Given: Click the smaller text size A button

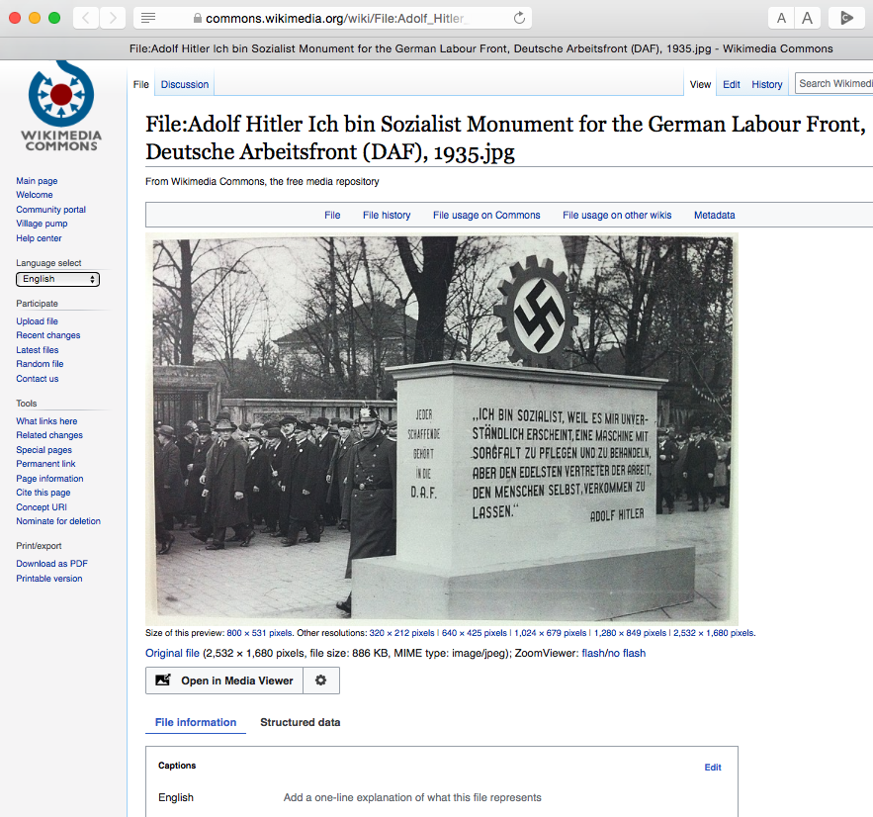Looking at the screenshot, I should (781, 18).
